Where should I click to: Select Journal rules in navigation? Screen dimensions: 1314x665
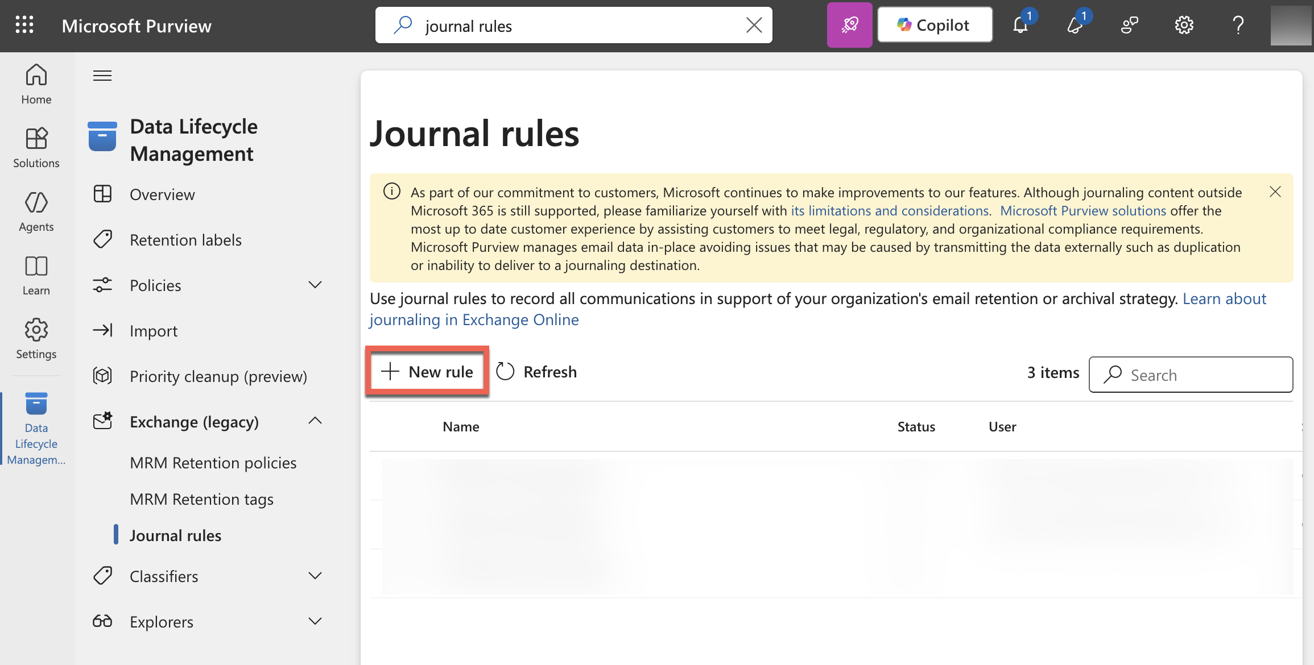pyautogui.click(x=176, y=535)
